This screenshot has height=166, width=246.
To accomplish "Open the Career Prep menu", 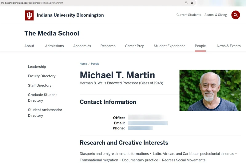I will click(x=135, y=46).
